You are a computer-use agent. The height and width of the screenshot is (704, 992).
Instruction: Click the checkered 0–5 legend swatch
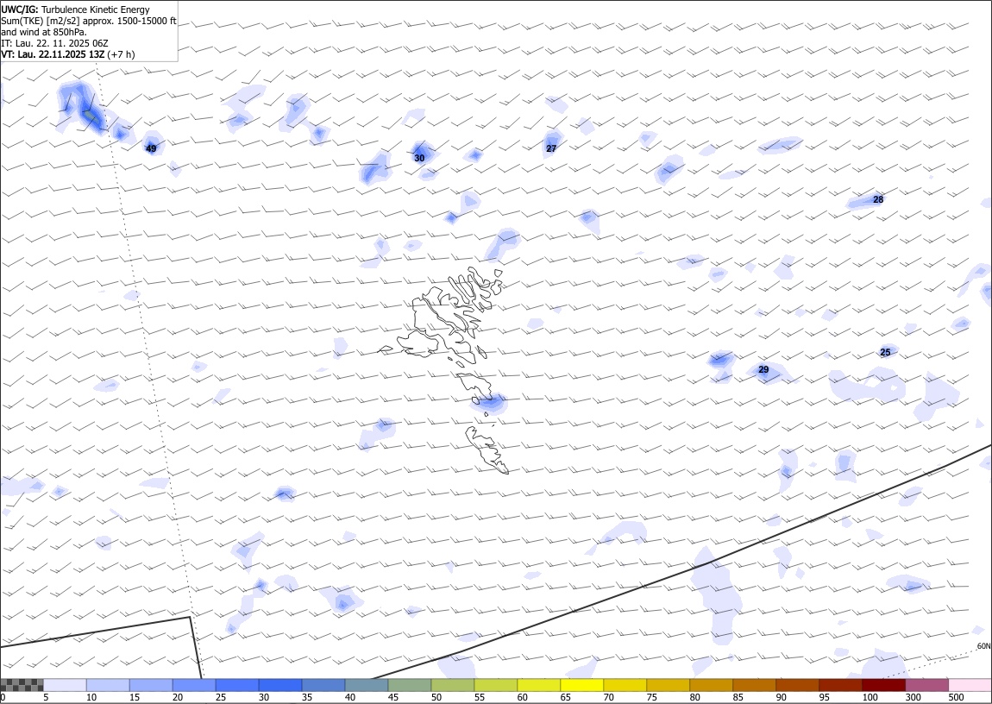pos(22,685)
